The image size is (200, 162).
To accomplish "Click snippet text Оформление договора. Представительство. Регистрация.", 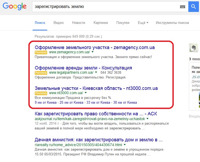I will (80, 77).
